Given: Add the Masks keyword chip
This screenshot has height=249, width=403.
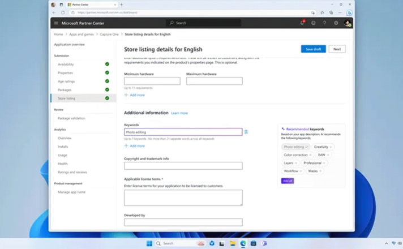Looking at the screenshot, I should click(x=315, y=171).
